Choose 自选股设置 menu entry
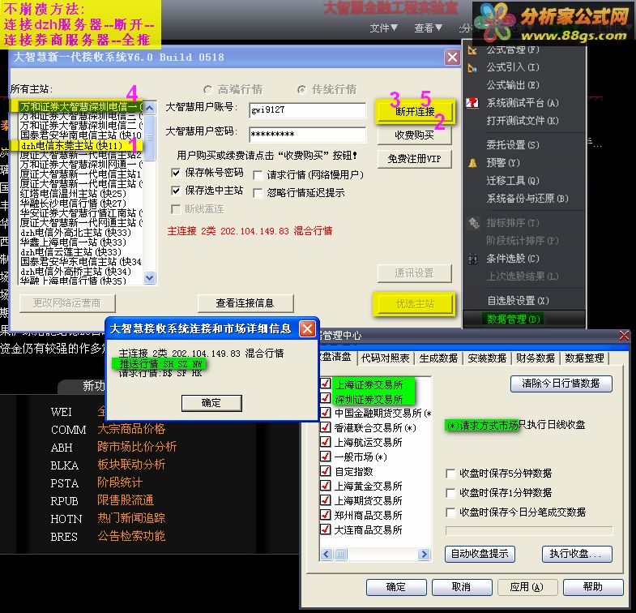This screenshot has height=613, width=636. tap(518, 301)
